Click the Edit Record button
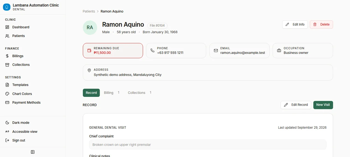Screen dimensions: 350x157 (x=296, y=105)
